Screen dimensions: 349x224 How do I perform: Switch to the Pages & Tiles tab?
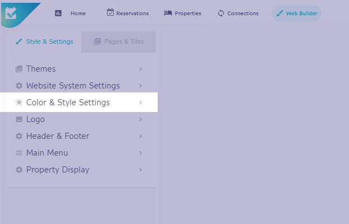click(118, 42)
